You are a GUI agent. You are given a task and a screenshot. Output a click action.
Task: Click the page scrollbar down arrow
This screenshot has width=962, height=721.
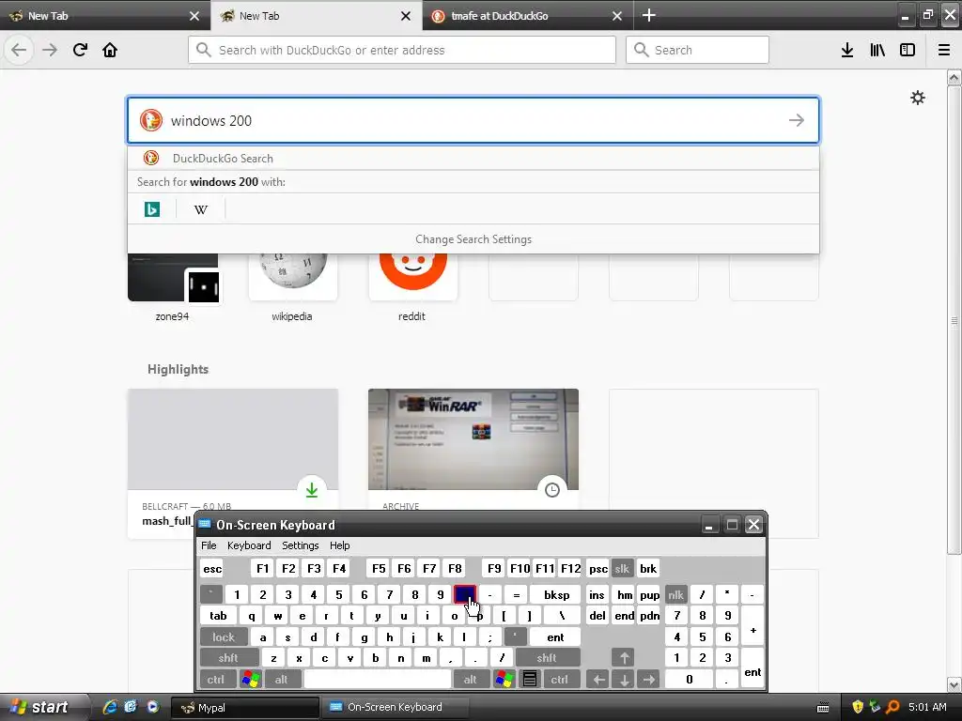[x=954, y=684]
